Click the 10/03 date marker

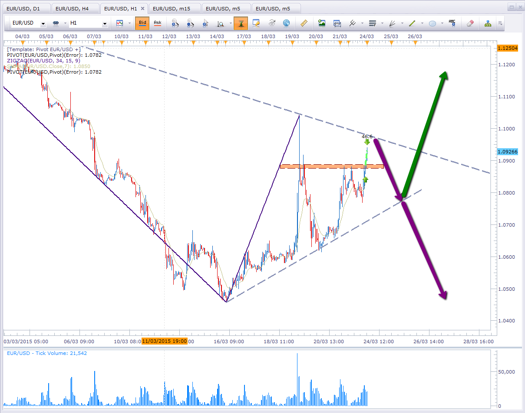(121, 36)
